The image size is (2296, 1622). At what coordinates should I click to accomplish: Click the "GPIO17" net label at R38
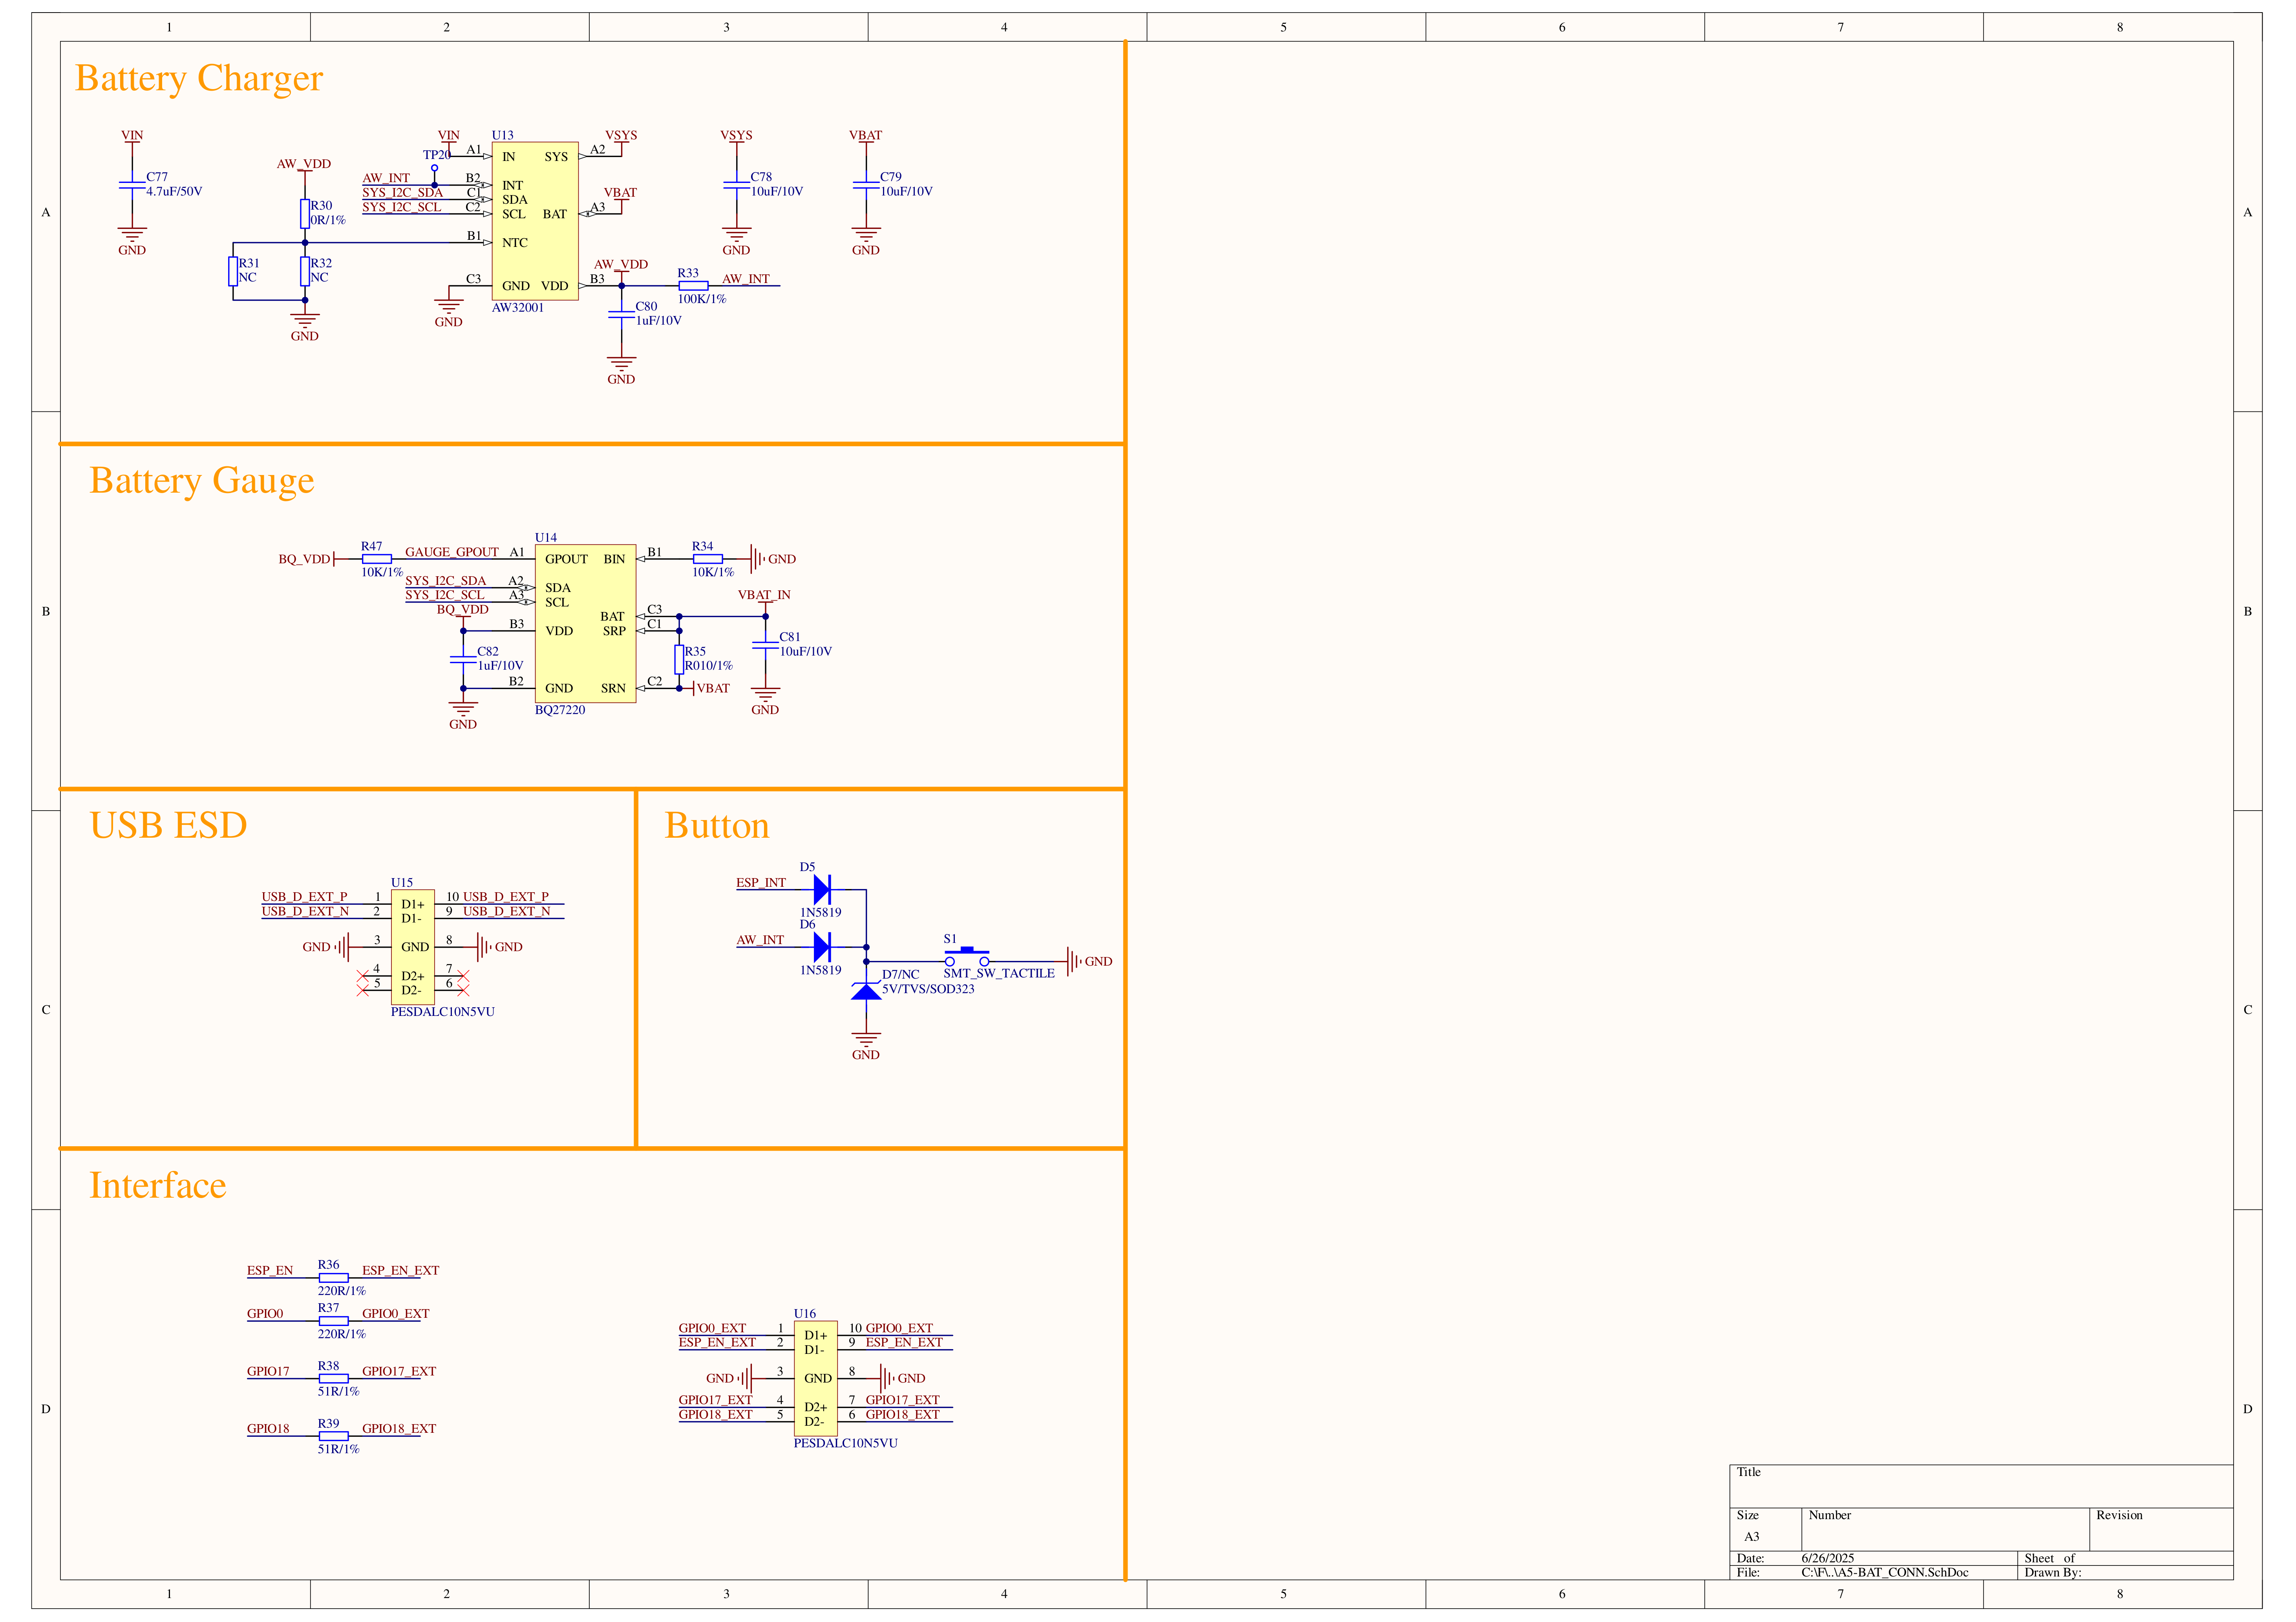tap(268, 1372)
